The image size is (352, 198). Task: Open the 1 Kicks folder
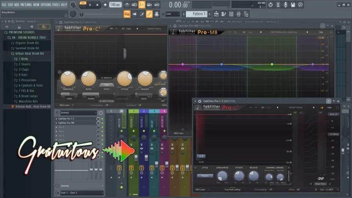click(x=22, y=59)
